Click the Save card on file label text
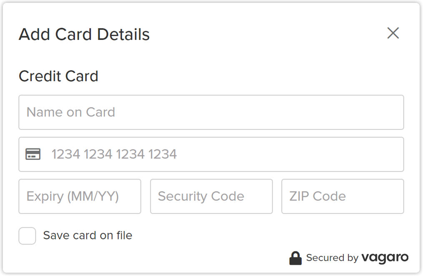This screenshot has height=276, width=423. click(87, 235)
